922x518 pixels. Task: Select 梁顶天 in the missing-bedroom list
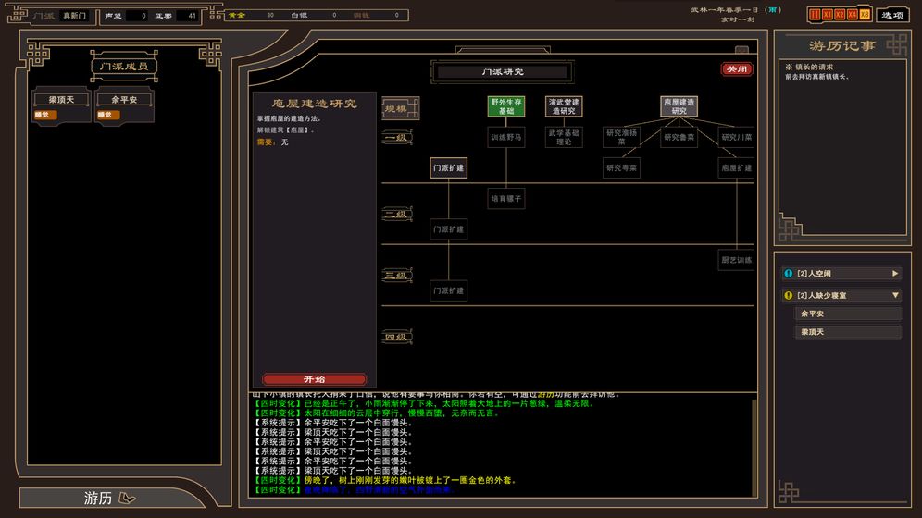[849, 332]
